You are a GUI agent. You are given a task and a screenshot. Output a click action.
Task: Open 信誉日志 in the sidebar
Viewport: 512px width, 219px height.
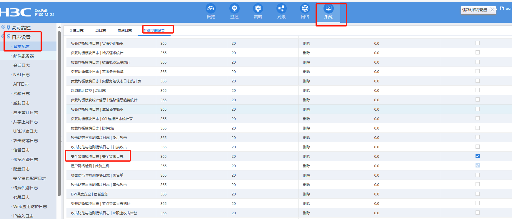(x=21, y=150)
